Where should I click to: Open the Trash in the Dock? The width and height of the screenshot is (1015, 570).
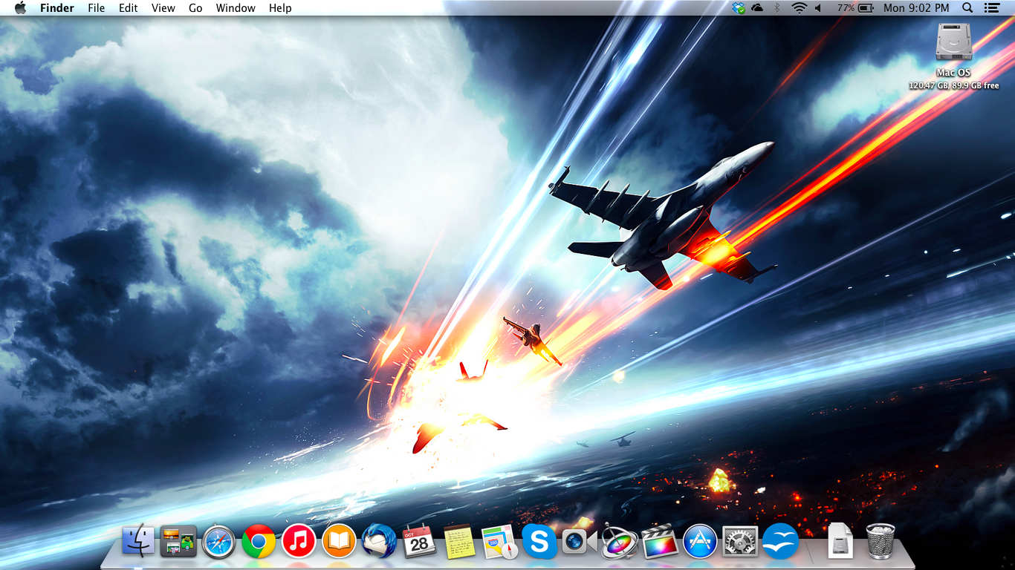(881, 541)
